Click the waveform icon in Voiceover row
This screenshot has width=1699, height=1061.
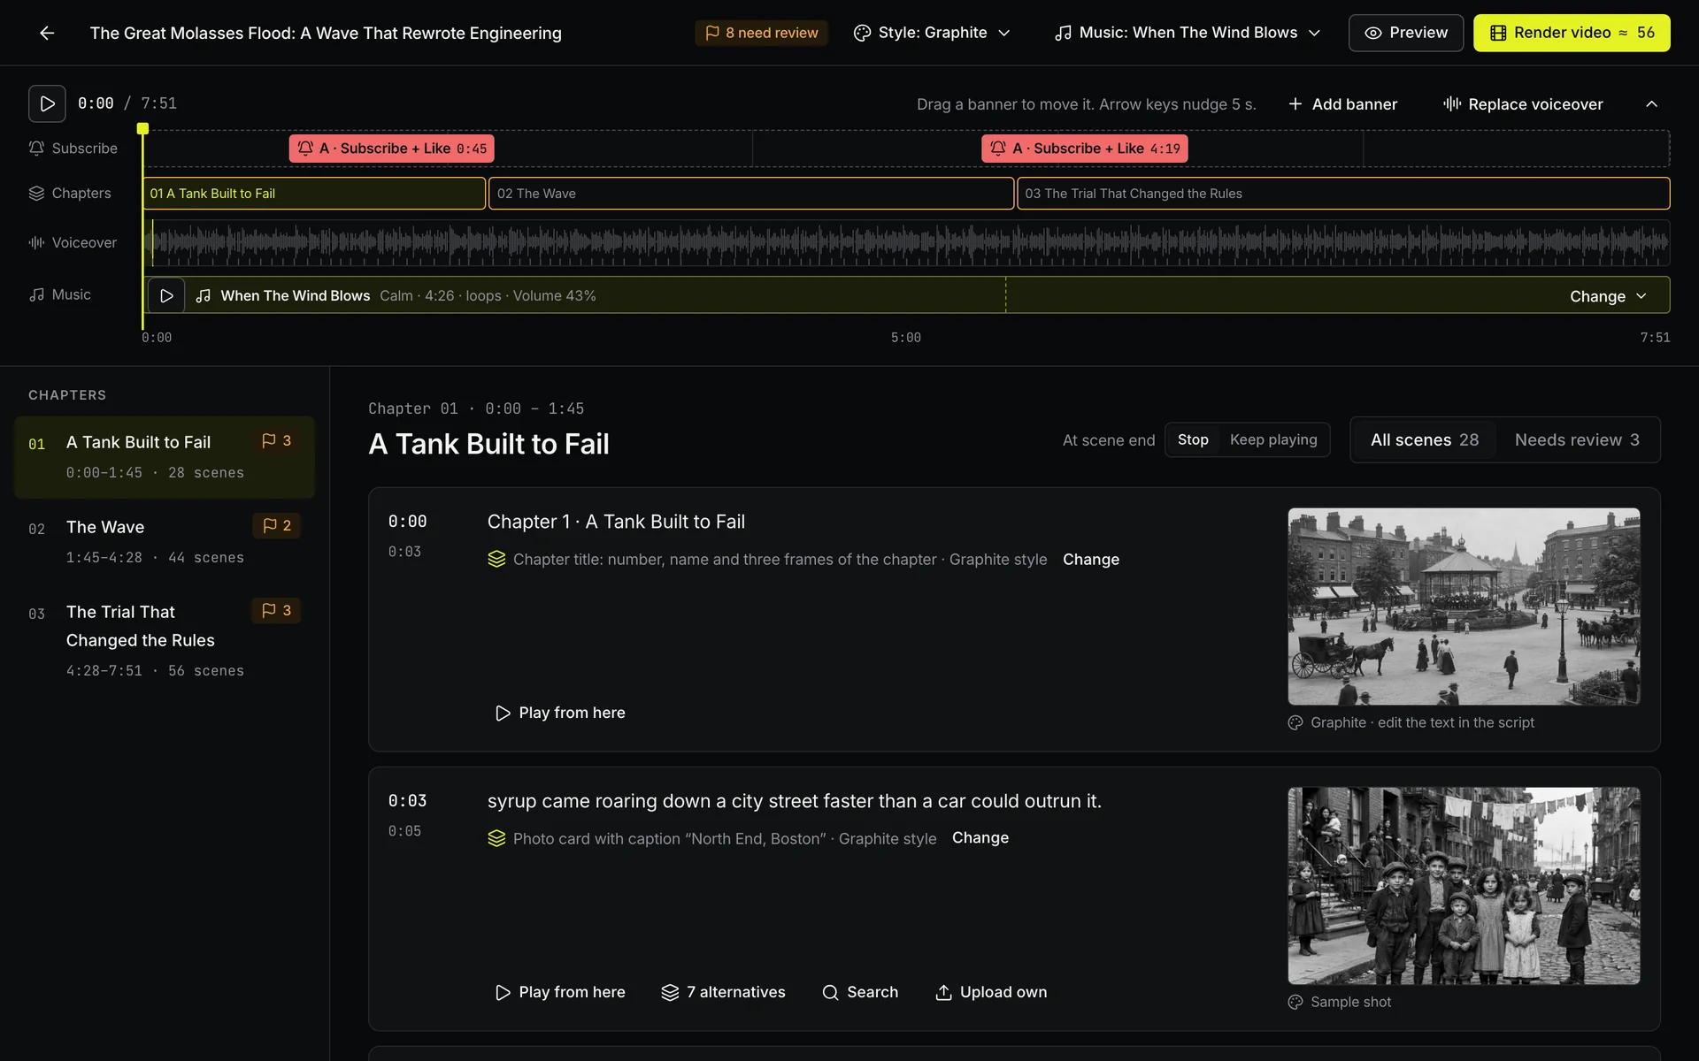point(36,242)
